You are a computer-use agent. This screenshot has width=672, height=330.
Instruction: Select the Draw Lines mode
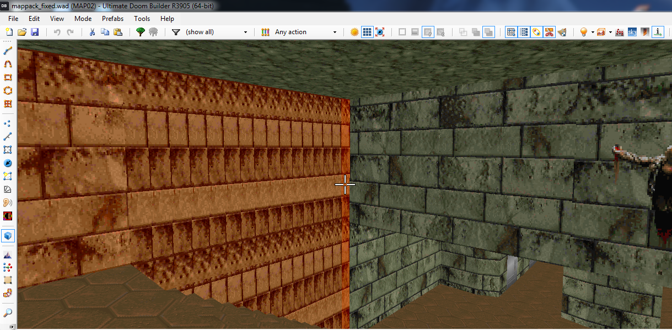(x=8, y=51)
